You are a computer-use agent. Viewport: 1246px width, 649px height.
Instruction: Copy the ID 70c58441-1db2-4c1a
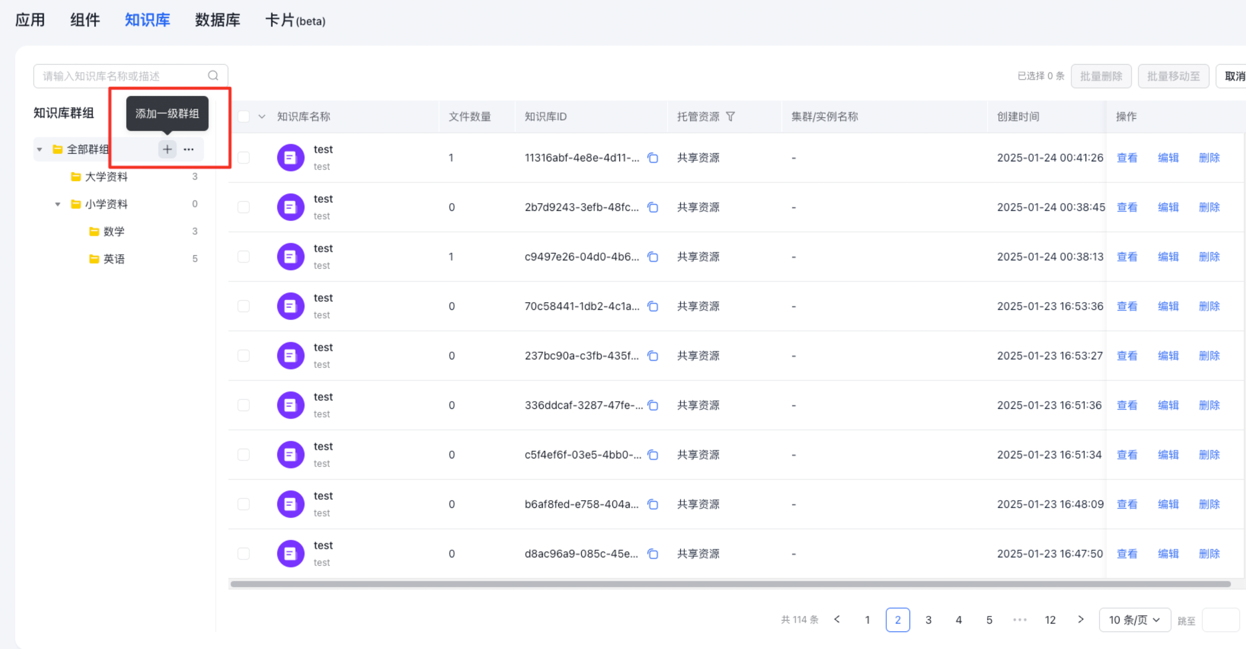coord(652,306)
